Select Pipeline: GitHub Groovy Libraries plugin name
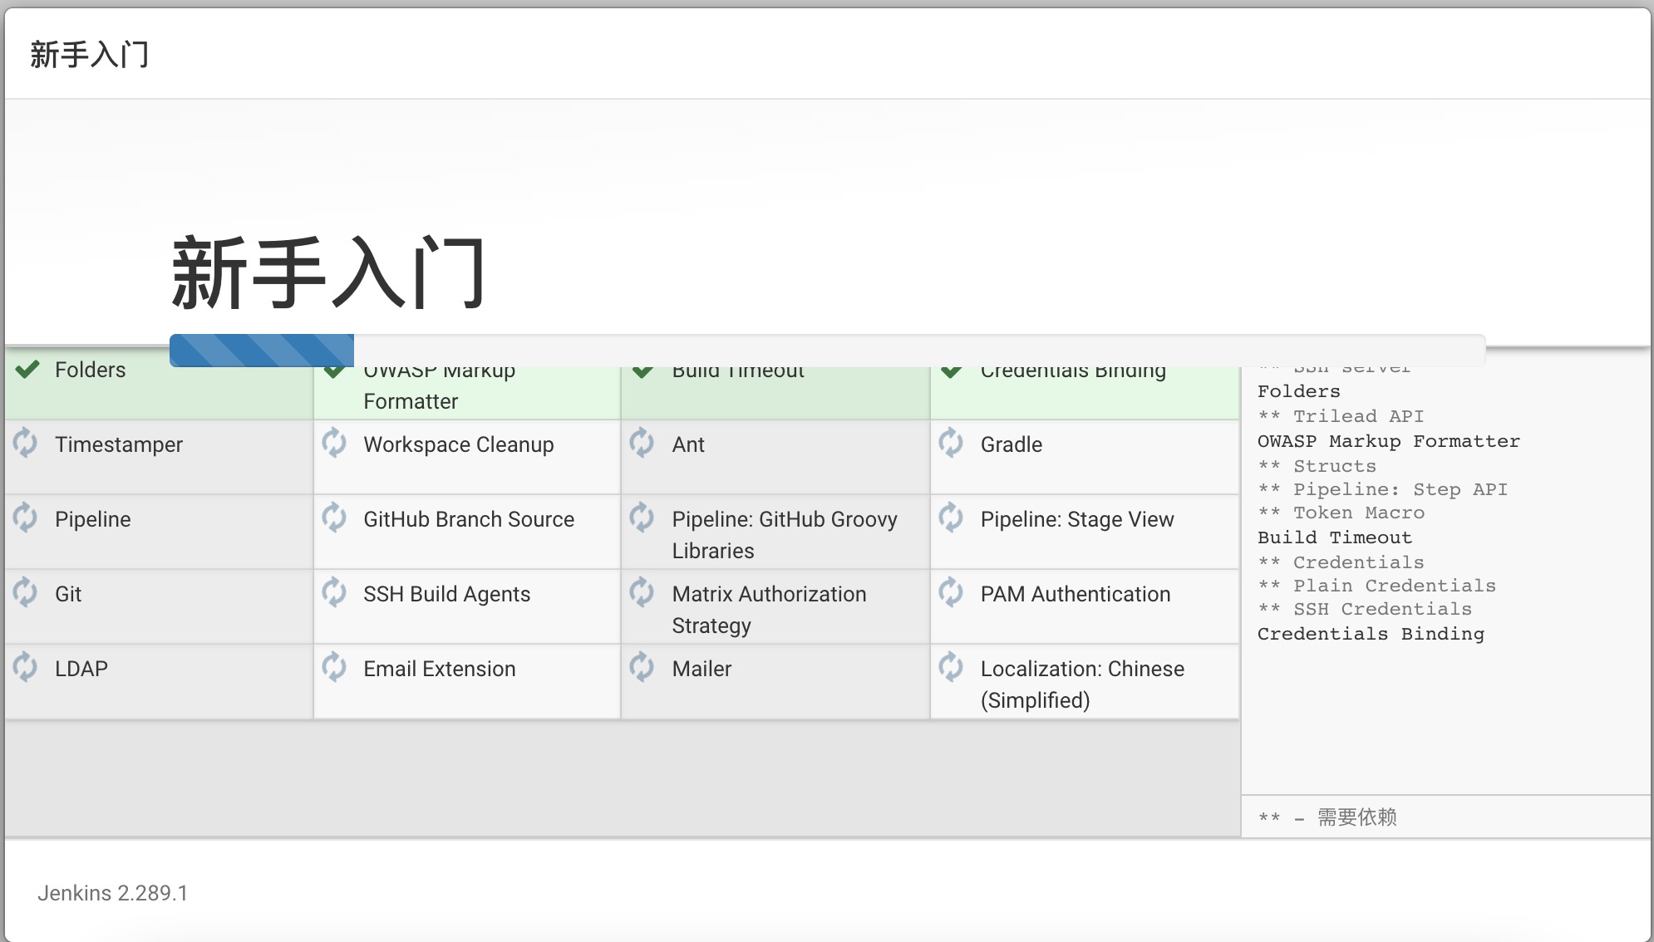The width and height of the screenshot is (1654, 942). 785,535
